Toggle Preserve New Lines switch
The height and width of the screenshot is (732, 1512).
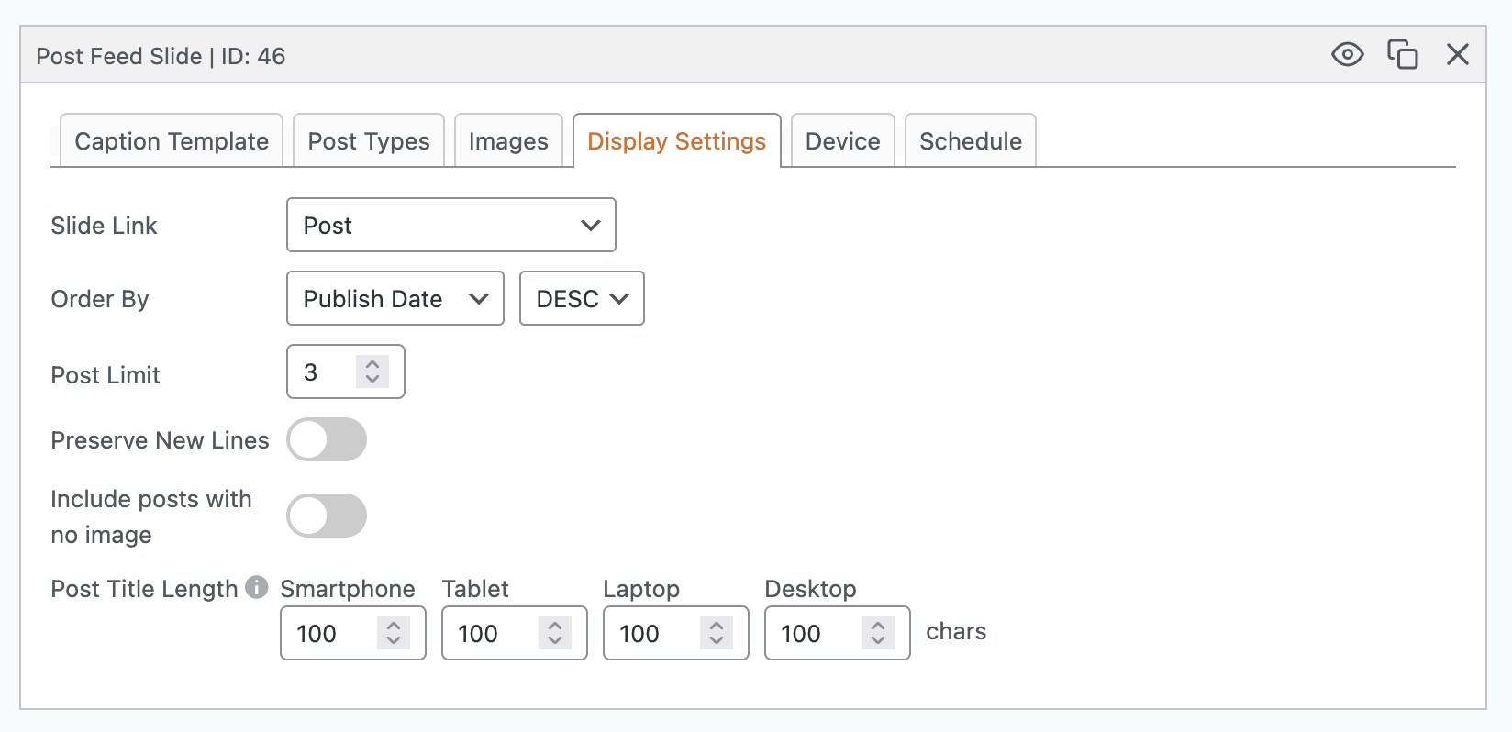click(327, 440)
